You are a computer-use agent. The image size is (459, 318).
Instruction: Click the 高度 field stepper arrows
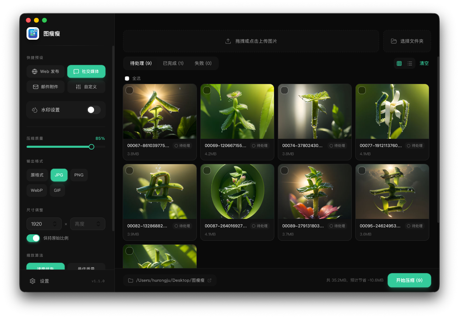point(98,224)
